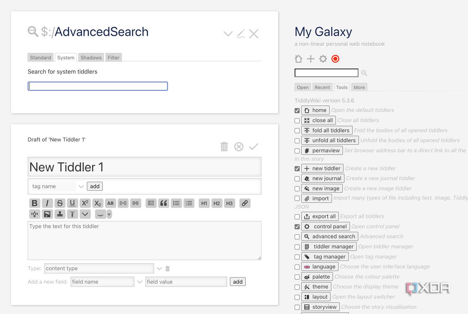Open the Recent tab in the sidebar
The image size is (468, 314).
[x=322, y=87]
